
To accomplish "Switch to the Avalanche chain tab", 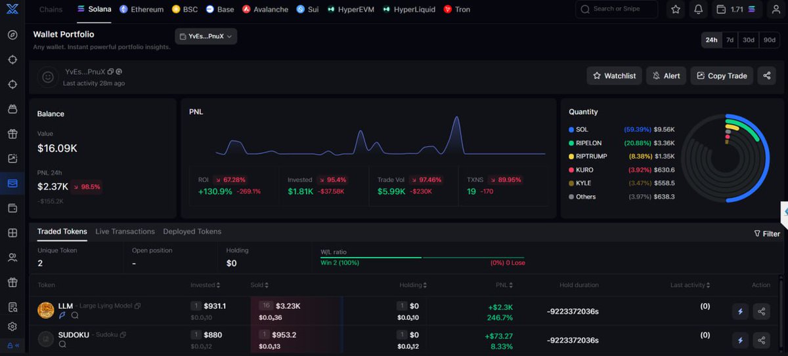I will pos(265,9).
